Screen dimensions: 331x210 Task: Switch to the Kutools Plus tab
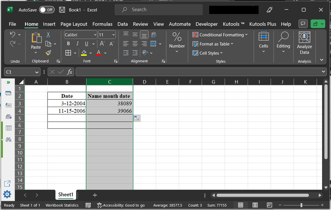pyautogui.click(x=262, y=24)
